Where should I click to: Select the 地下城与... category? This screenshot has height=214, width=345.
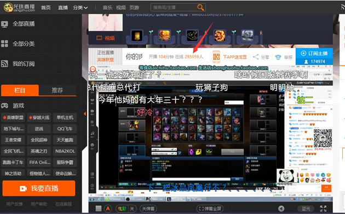[13, 129]
